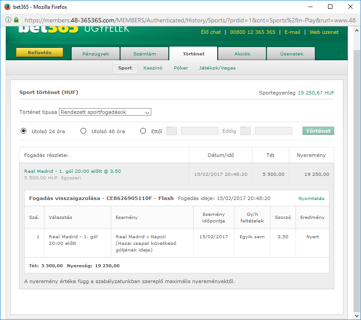
Task: Click the 5 500,00 HUF Egyszeri line
Action: point(52,178)
